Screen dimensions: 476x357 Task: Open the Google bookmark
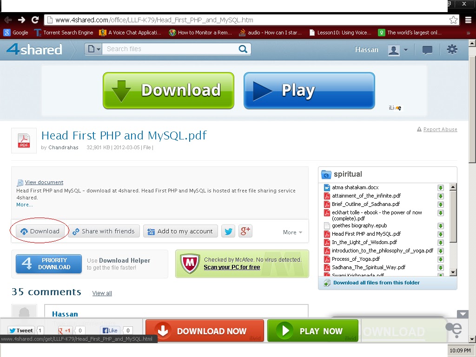(16, 33)
